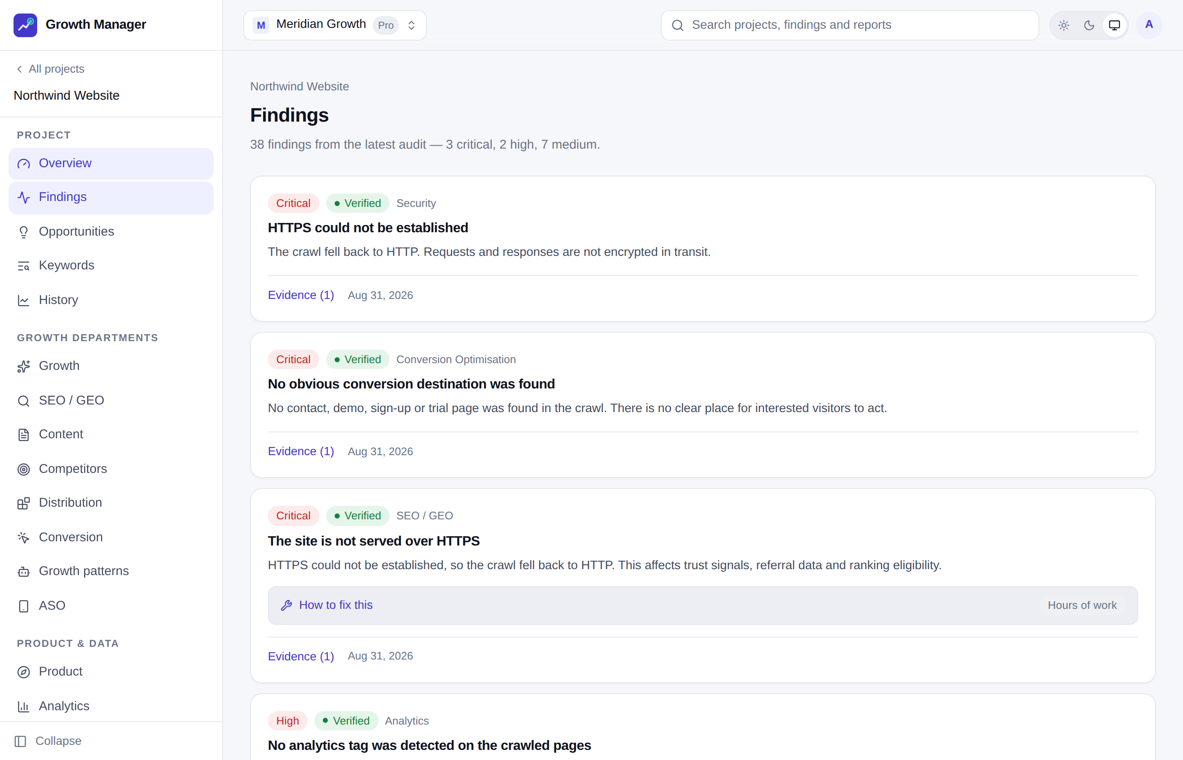Click the Growth patterns robot icon

pos(24,572)
